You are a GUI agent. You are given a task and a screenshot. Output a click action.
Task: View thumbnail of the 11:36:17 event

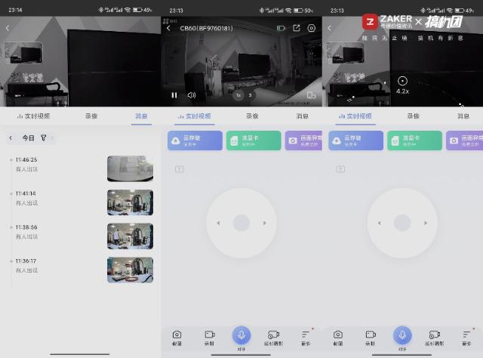(x=130, y=270)
